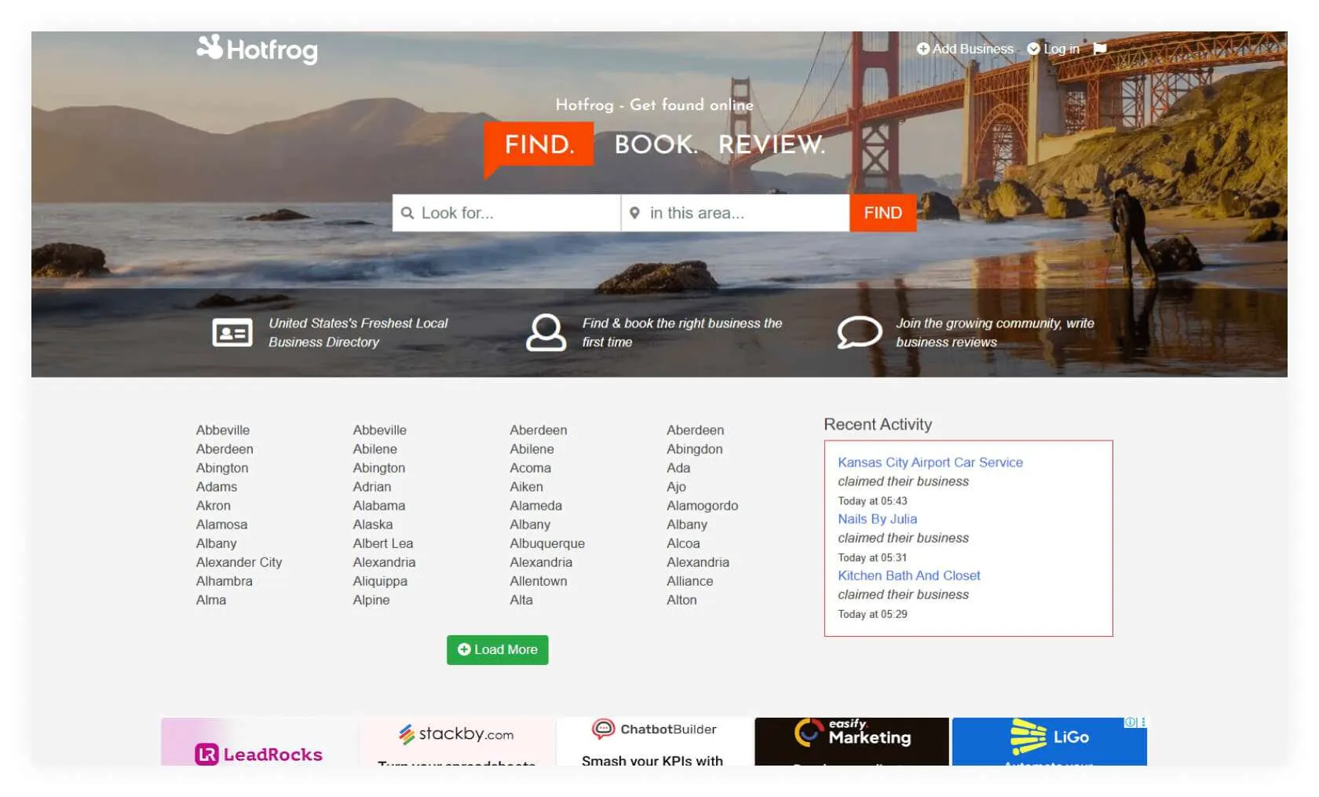Image resolution: width=1319 pixels, height=797 pixels.
Task: Open the Albuquerque link
Action: pos(547,543)
